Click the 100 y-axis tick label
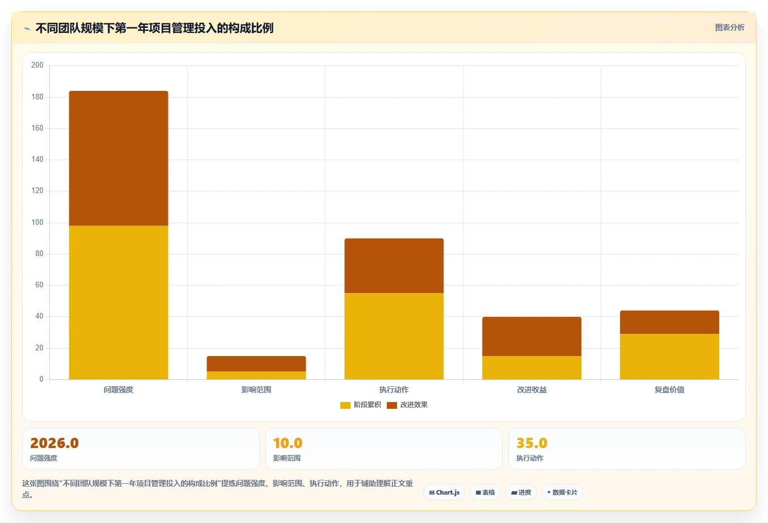This screenshot has height=523, width=768. click(37, 223)
